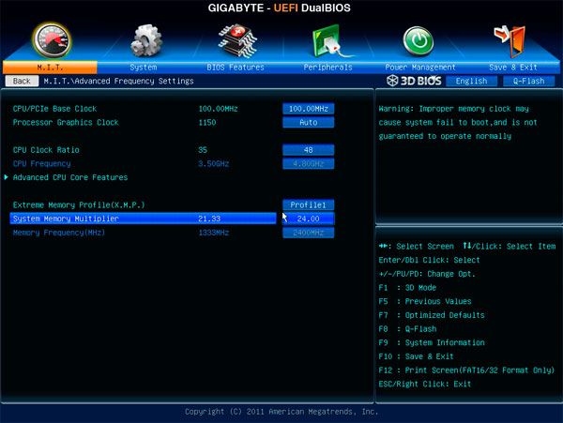This screenshot has height=423, width=563.
Task: Click the M.I.T. speedometer icon
Action: click(x=50, y=39)
